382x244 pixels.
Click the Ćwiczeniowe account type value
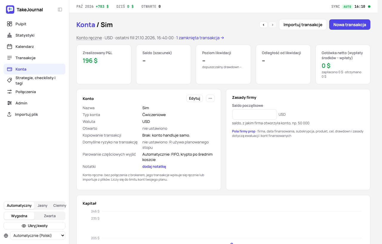tap(154, 115)
